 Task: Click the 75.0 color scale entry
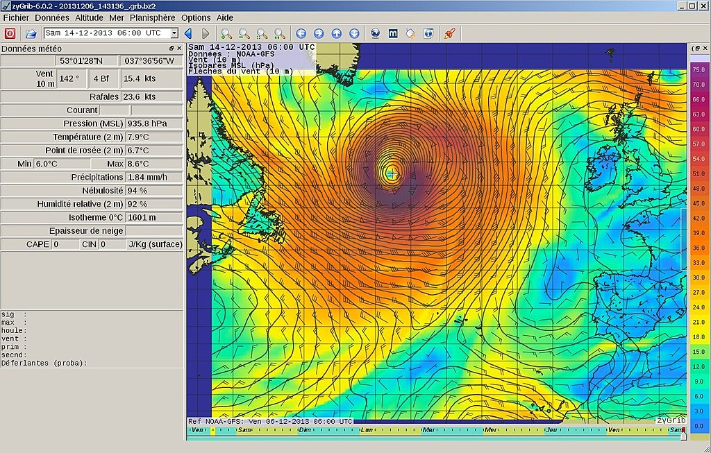699,70
